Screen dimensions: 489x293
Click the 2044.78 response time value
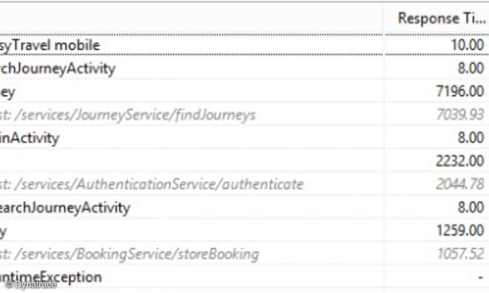tap(460, 184)
